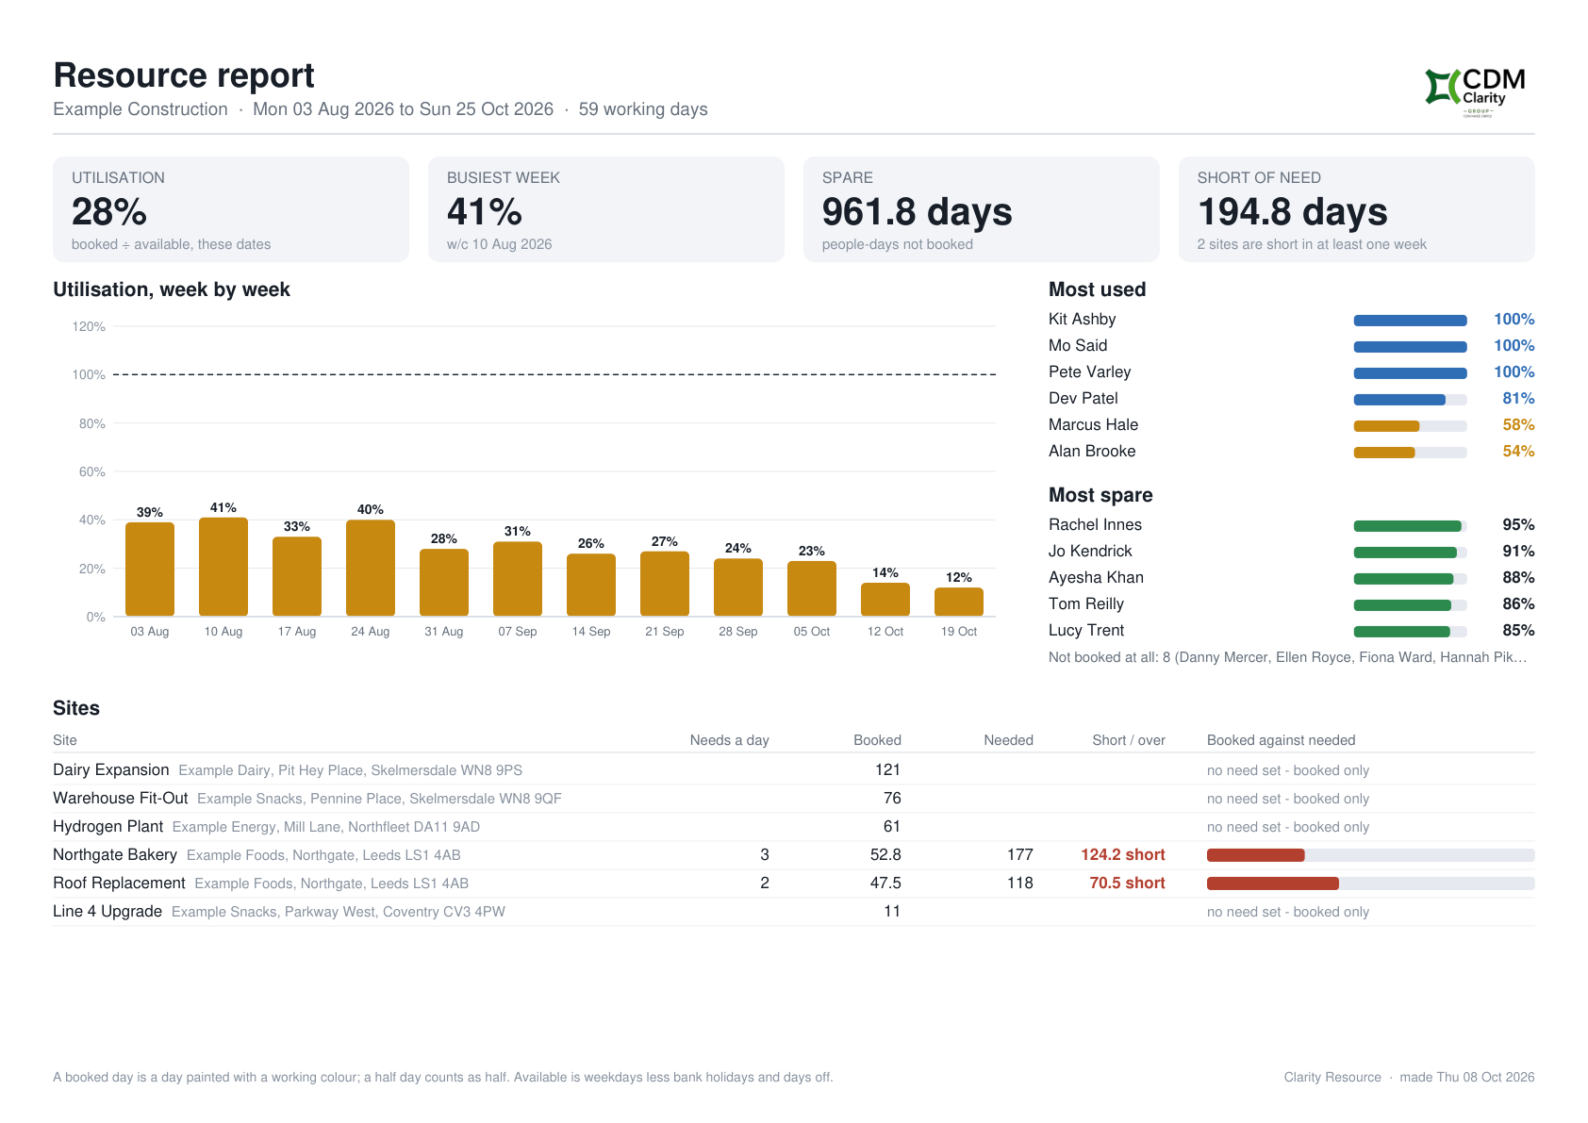Click the "Resource report" title
The height and width of the screenshot is (1123, 1588).
point(184,75)
